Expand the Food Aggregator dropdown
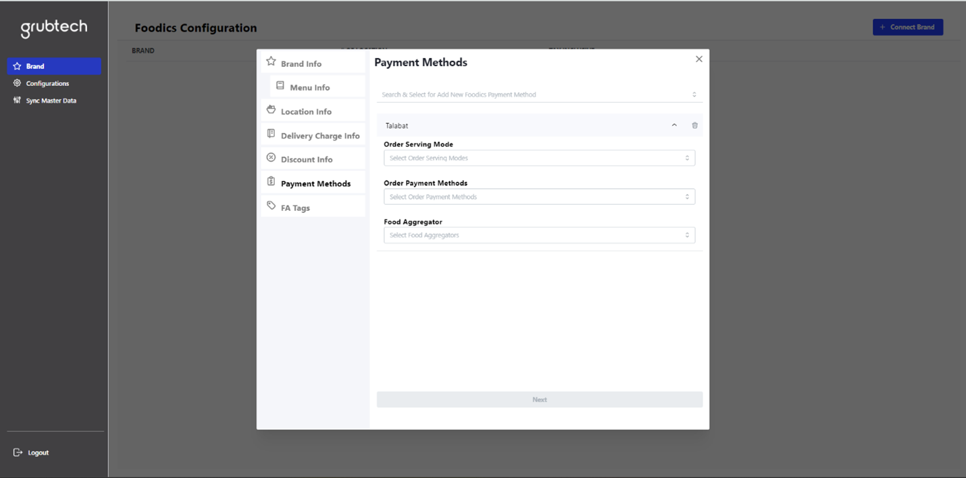 point(539,235)
